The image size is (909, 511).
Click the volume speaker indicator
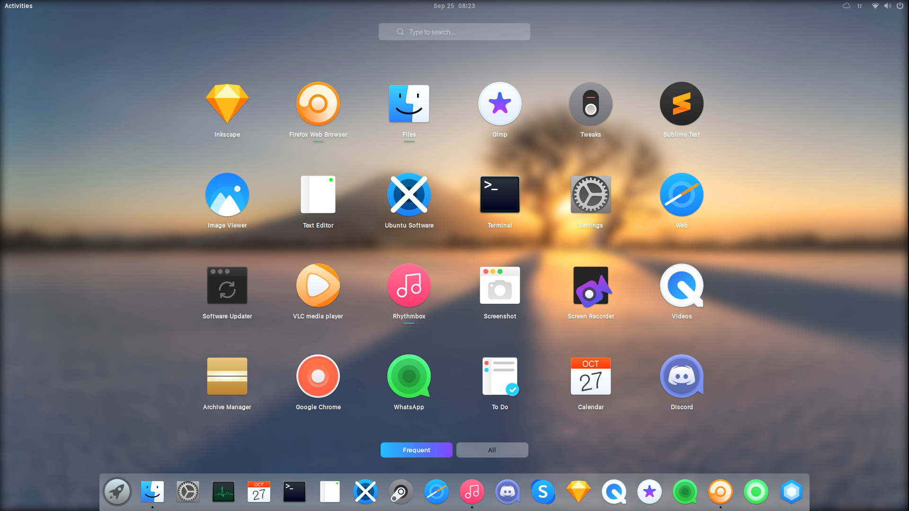coord(888,6)
